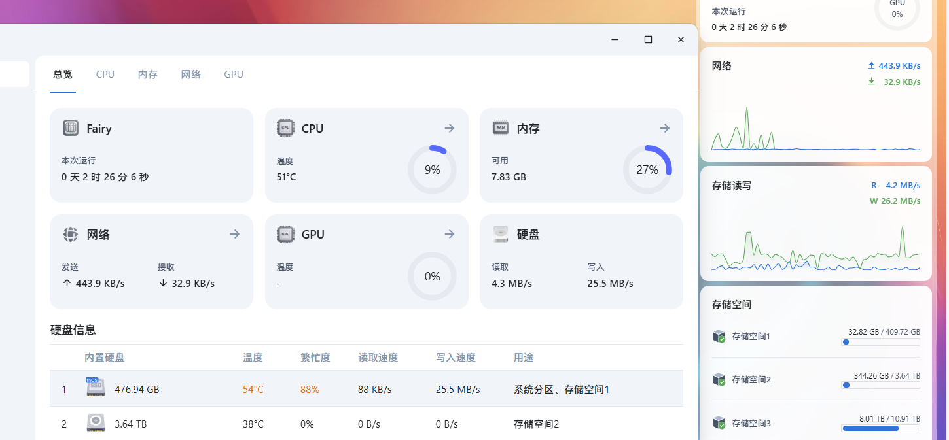This screenshot has height=440, width=949.
Task: Click the W 26.2 MB/s value in sidebar
Action: click(895, 201)
